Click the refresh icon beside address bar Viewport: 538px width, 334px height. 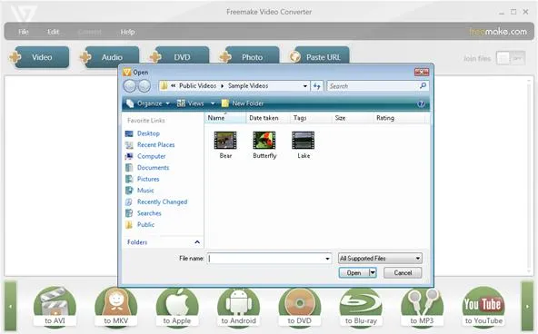point(316,86)
